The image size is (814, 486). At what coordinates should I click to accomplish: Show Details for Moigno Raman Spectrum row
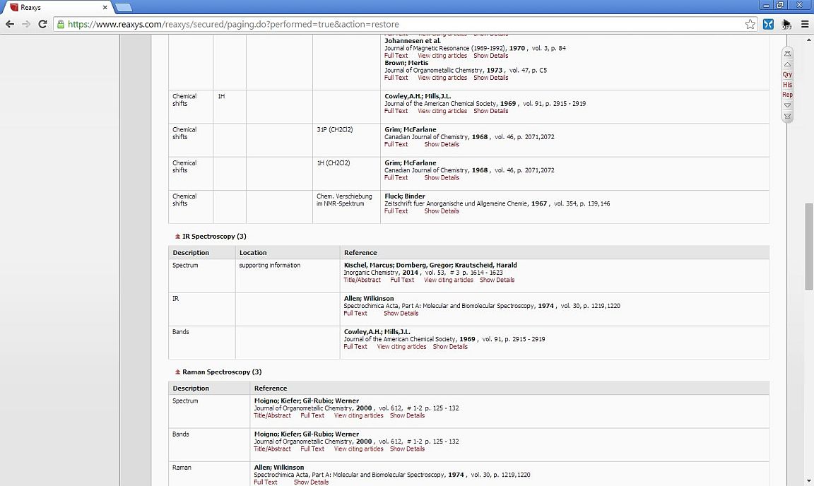407,415
